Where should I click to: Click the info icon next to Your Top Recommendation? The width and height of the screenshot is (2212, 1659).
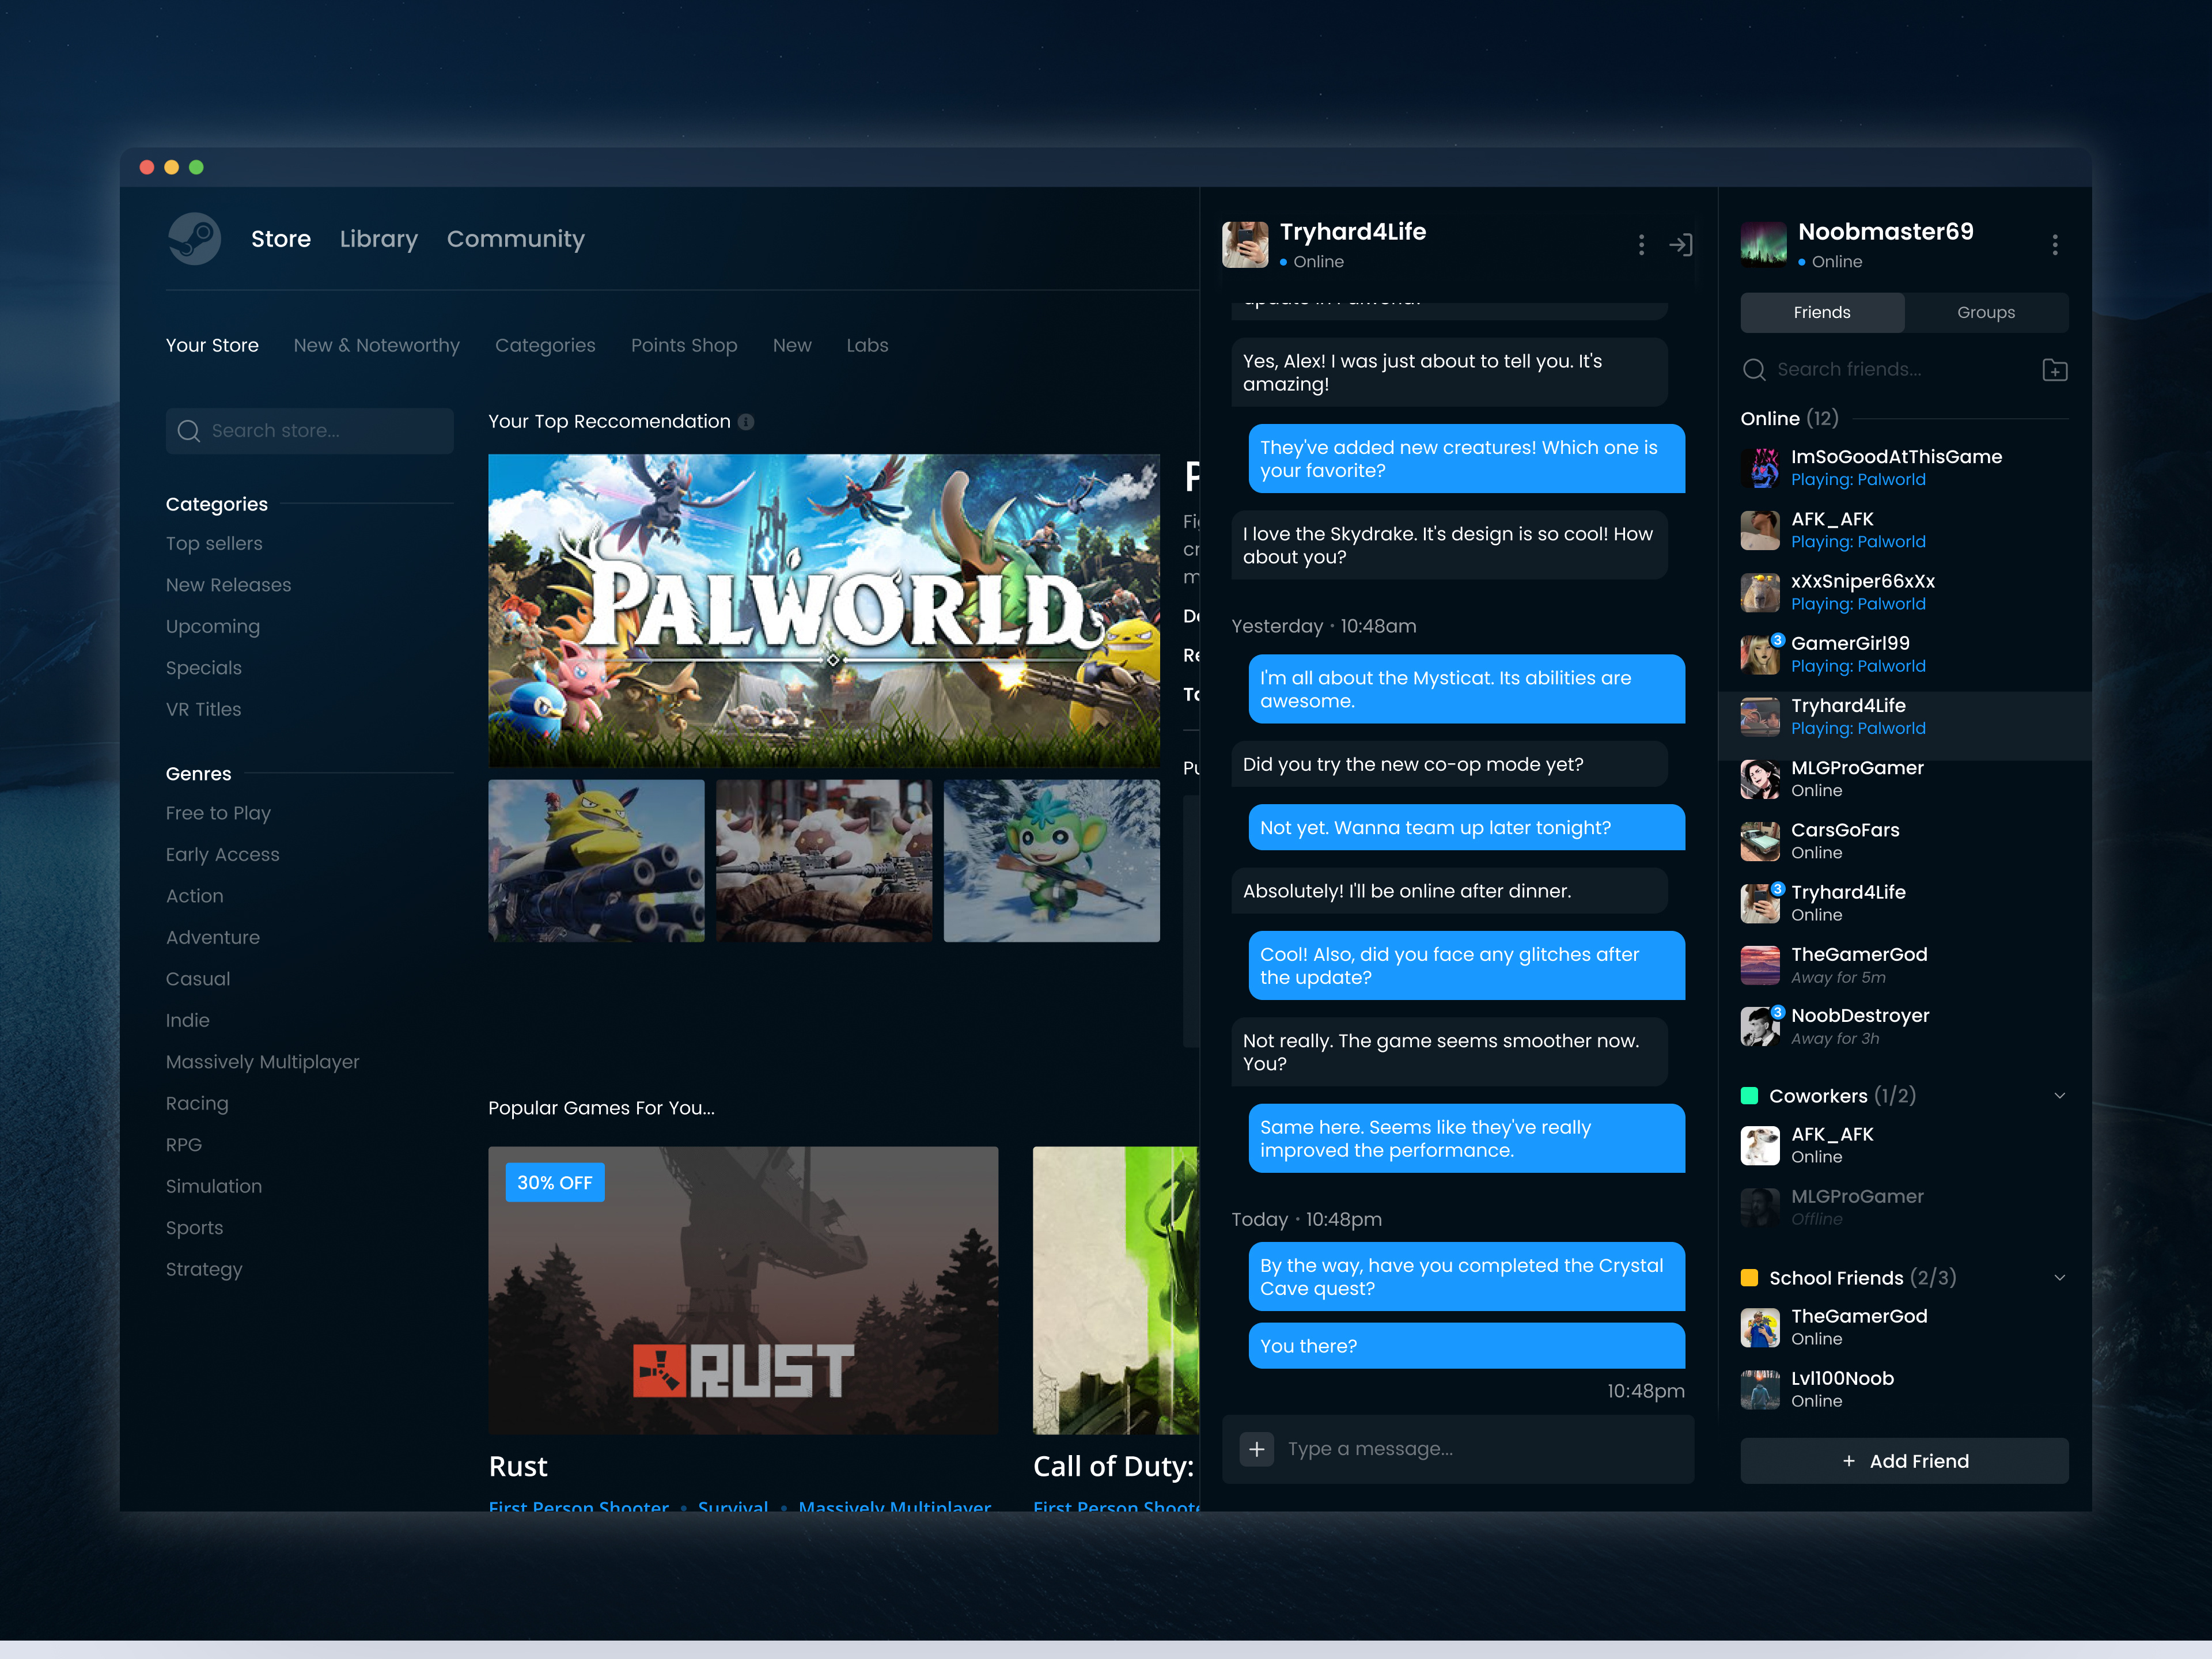[746, 422]
